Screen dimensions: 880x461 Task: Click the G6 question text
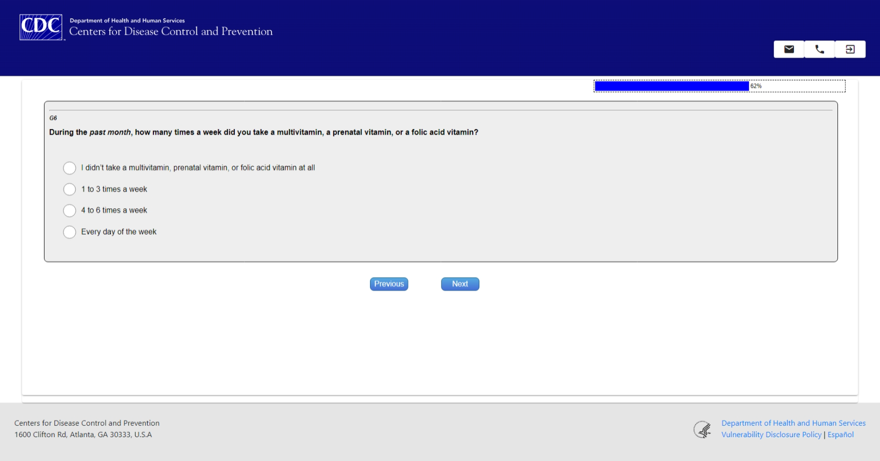click(264, 132)
